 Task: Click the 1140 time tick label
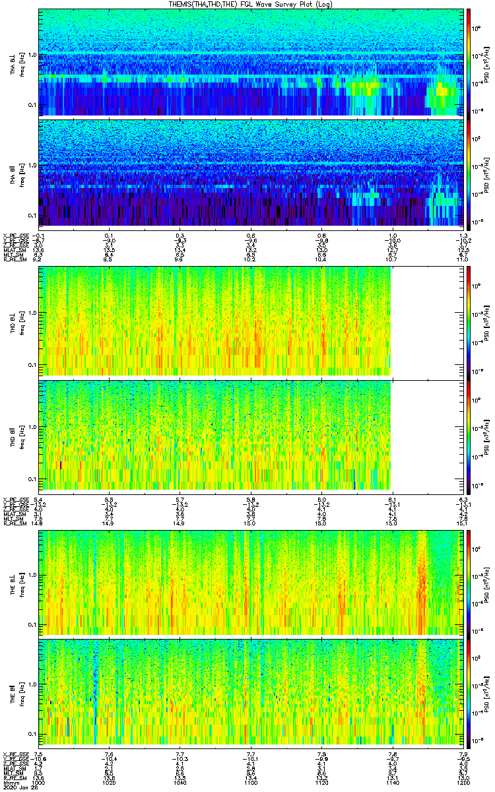[392, 782]
